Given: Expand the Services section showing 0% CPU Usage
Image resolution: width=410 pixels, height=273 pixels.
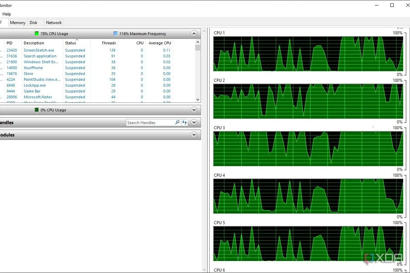Looking at the screenshot, I should click(194, 110).
